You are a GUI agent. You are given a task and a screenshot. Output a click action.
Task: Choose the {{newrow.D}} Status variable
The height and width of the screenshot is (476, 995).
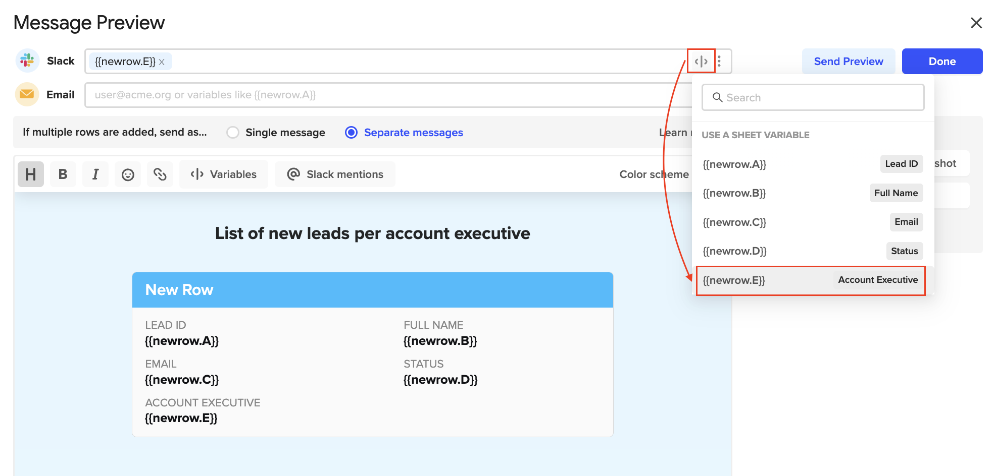click(812, 251)
